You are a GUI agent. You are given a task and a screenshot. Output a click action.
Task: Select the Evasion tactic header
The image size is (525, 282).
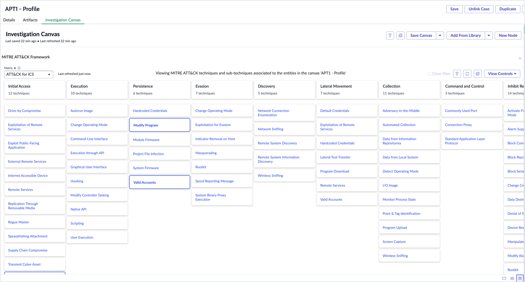pyautogui.click(x=222, y=90)
